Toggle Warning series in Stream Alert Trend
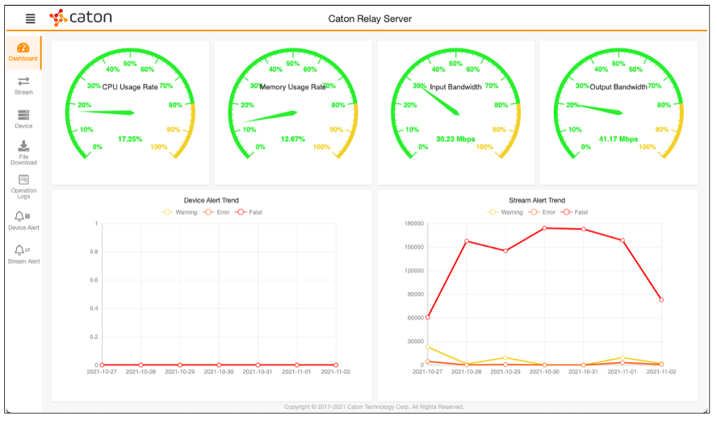The height and width of the screenshot is (421, 717). point(506,212)
